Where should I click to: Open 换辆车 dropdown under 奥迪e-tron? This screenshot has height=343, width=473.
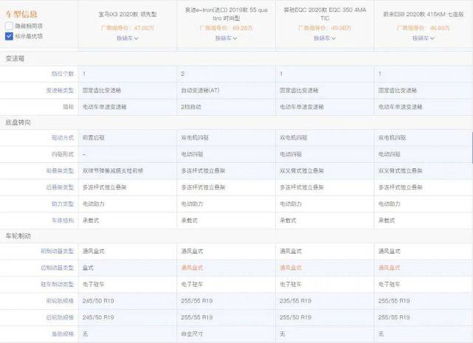pyautogui.click(x=226, y=38)
